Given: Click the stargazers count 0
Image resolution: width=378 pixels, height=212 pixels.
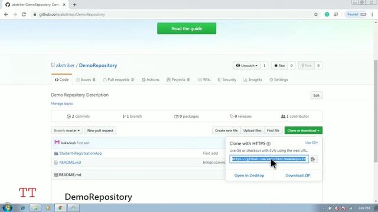Looking at the screenshot, I should pos(291,65).
